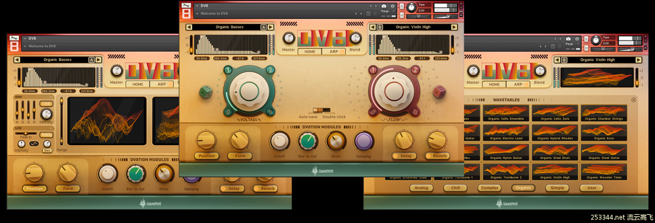
Task: Click the camera icon in right window header
Action: click(568, 39)
